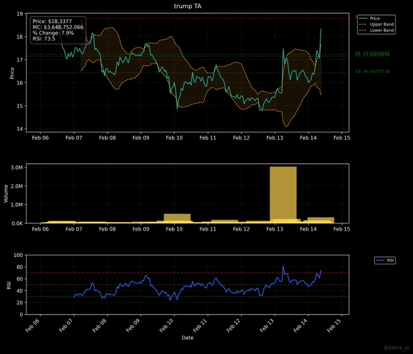Click 'Feb 06' under the price chart

pyautogui.click(x=40, y=138)
